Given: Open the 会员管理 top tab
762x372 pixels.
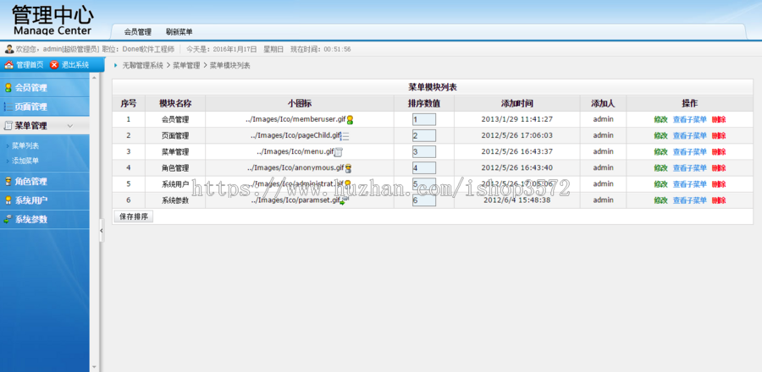Looking at the screenshot, I should click(x=138, y=32).
